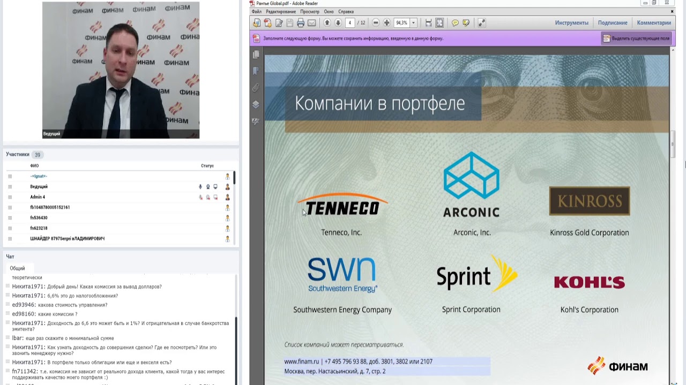
Task: Click participant name -=Ignat=-
Action: tap(39, 176)
